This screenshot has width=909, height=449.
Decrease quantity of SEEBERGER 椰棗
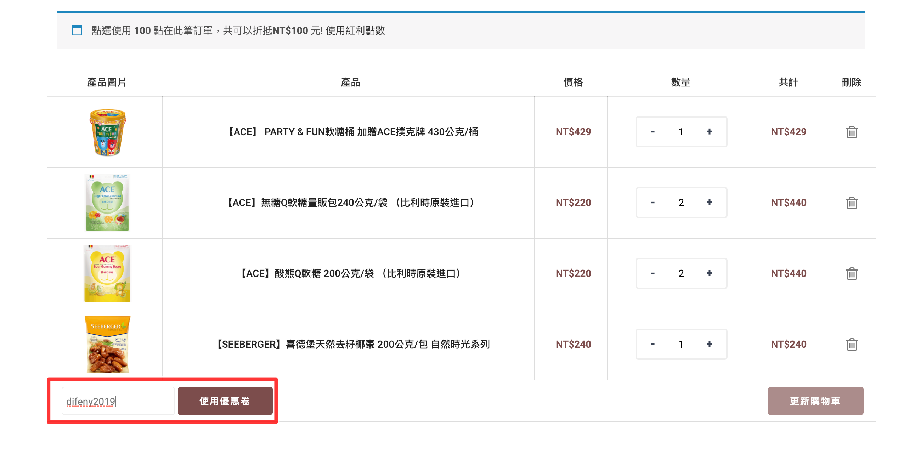653,344
